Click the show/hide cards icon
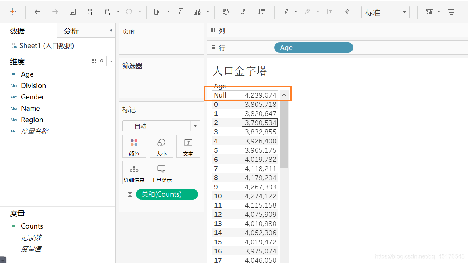 [429, 12]
